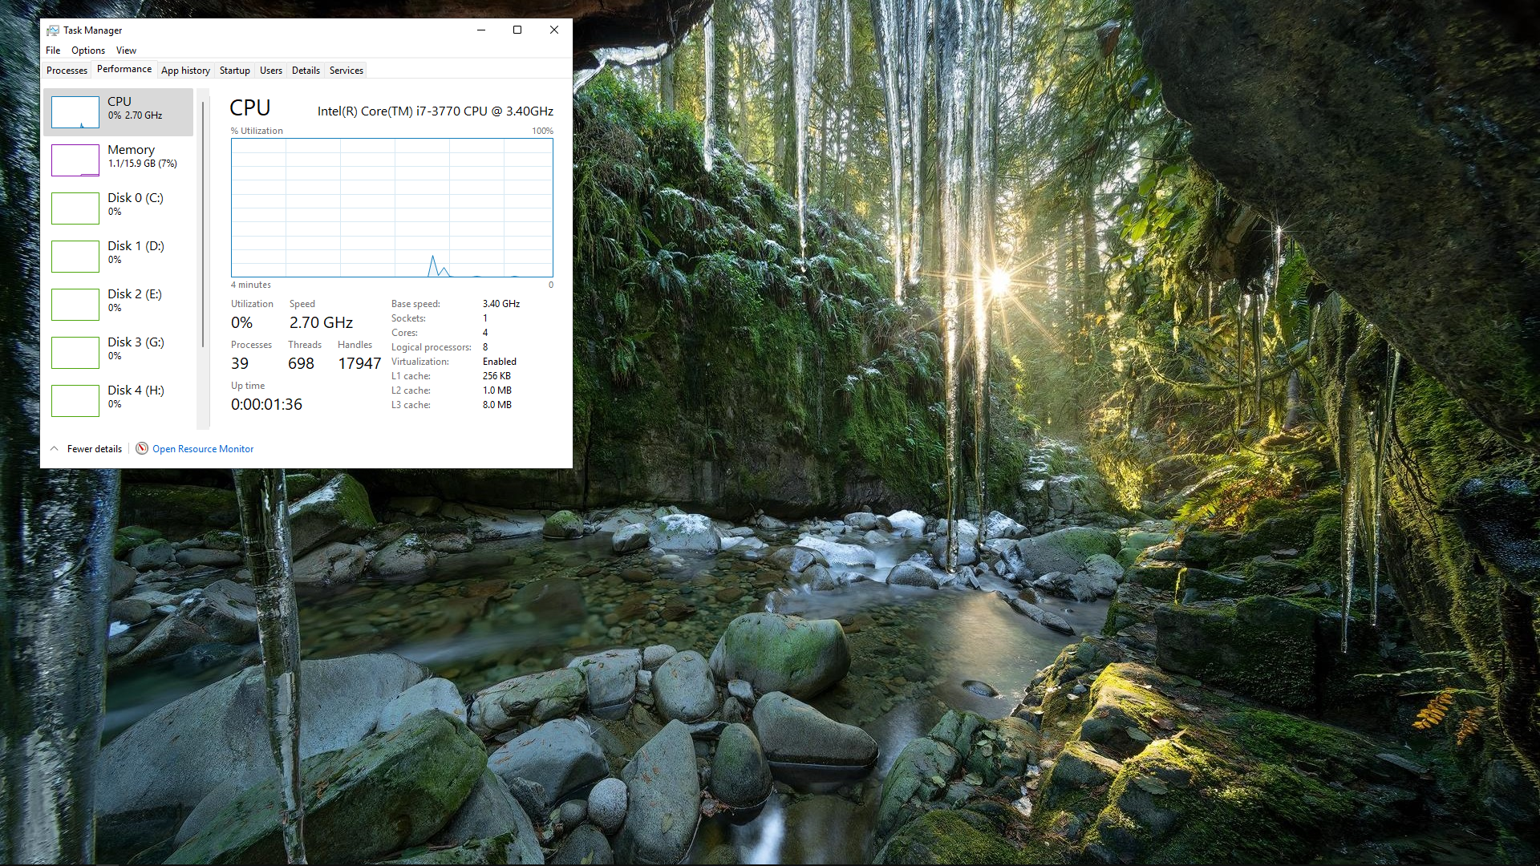The image size is (1540, 866).
Task: Open the View menu
Action: tap(127, 51)
